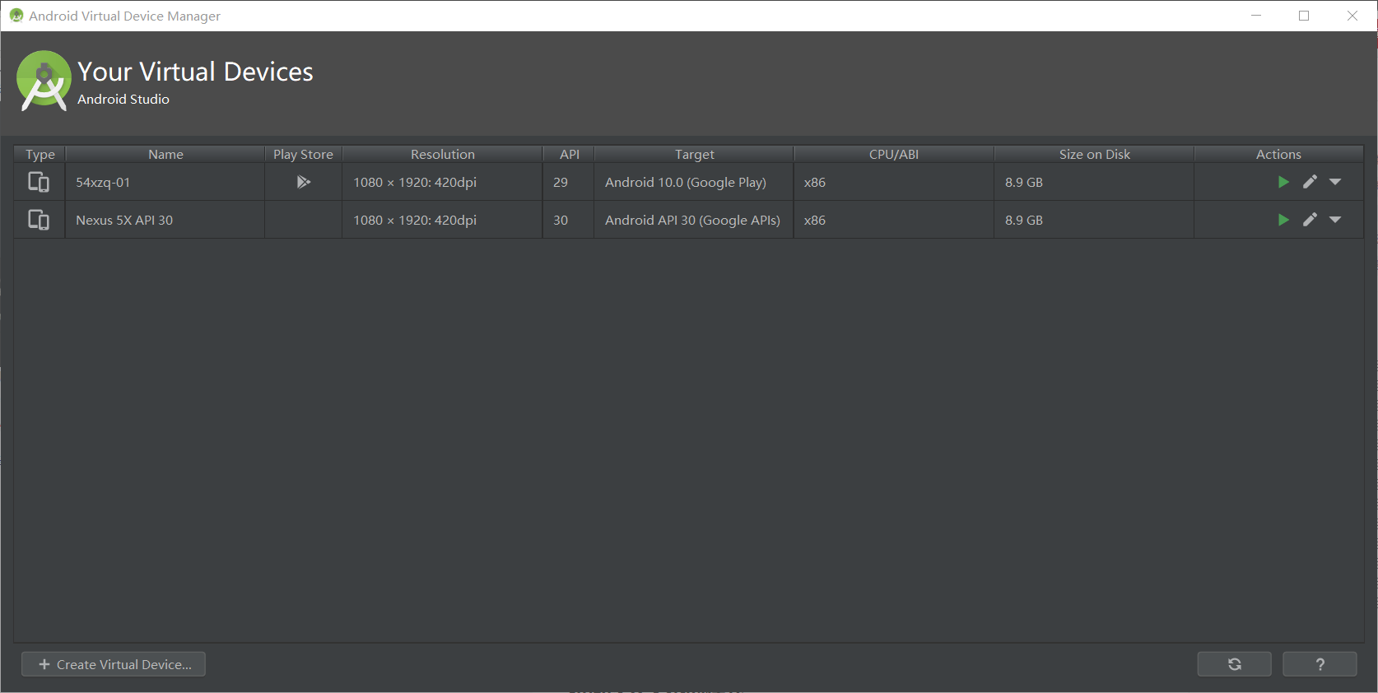This screenshot has height=693, width=1378.
Task: Open actions dropdown for Nexus 5X API 30
Action: coord(1335,220)
